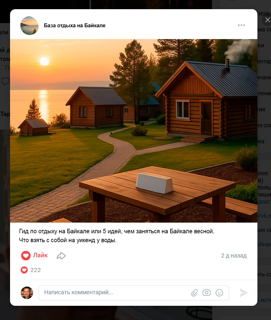Attach a file with the paperclip icon
This screenshot has width=271, height=320.
(194, 293)
